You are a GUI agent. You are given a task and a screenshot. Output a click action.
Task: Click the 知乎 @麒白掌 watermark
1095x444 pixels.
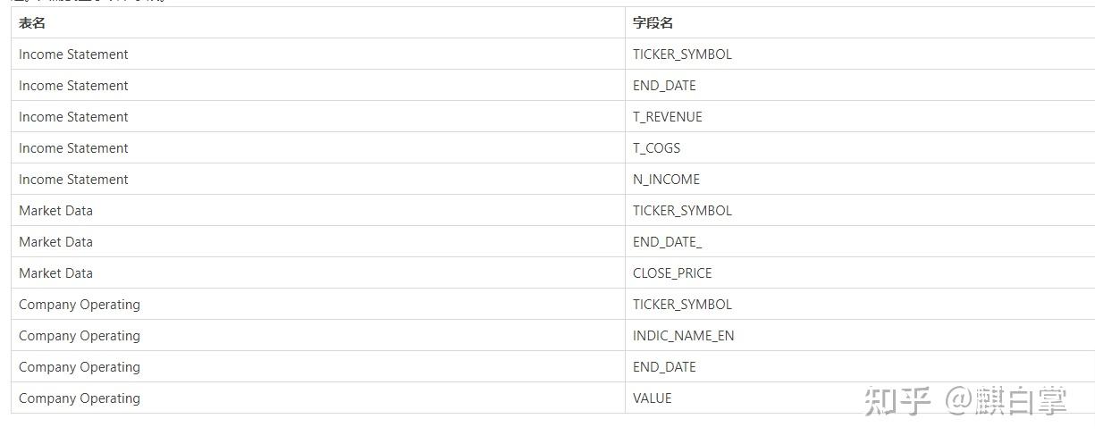click(x=965, y=401)
